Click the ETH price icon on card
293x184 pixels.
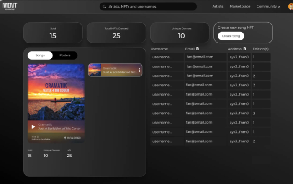[x=65, y=138]
